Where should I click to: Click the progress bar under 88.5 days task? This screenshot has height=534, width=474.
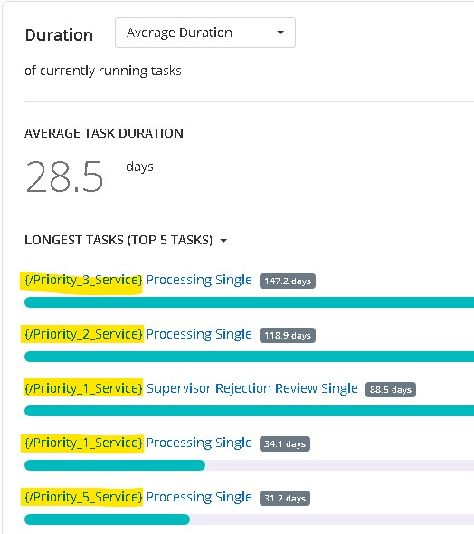point(249,411)
